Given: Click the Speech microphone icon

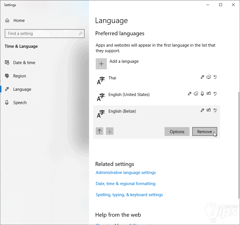Looking at the screenshot, I should (x=7, y=102).
